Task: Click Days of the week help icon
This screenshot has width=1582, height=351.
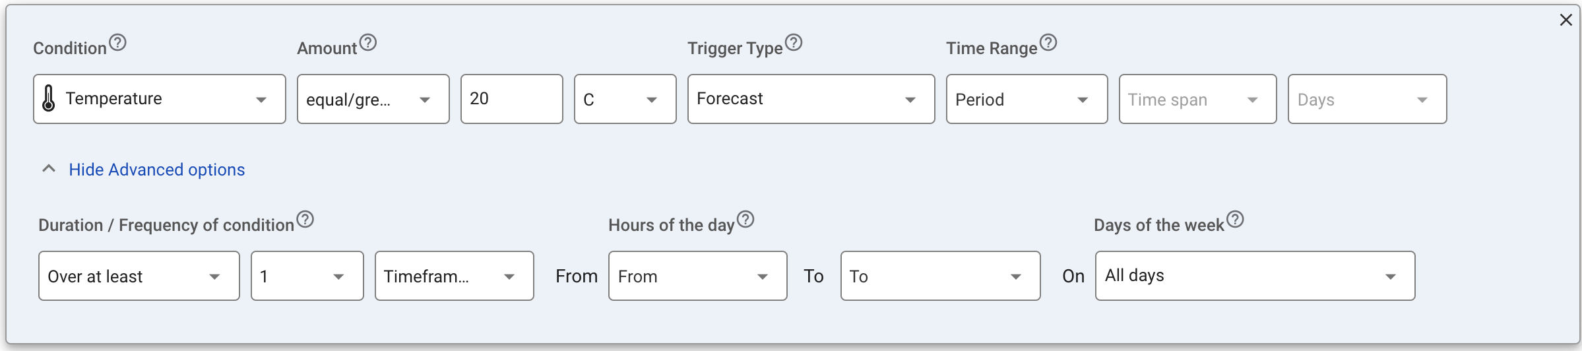Action: coord(1235,220)
